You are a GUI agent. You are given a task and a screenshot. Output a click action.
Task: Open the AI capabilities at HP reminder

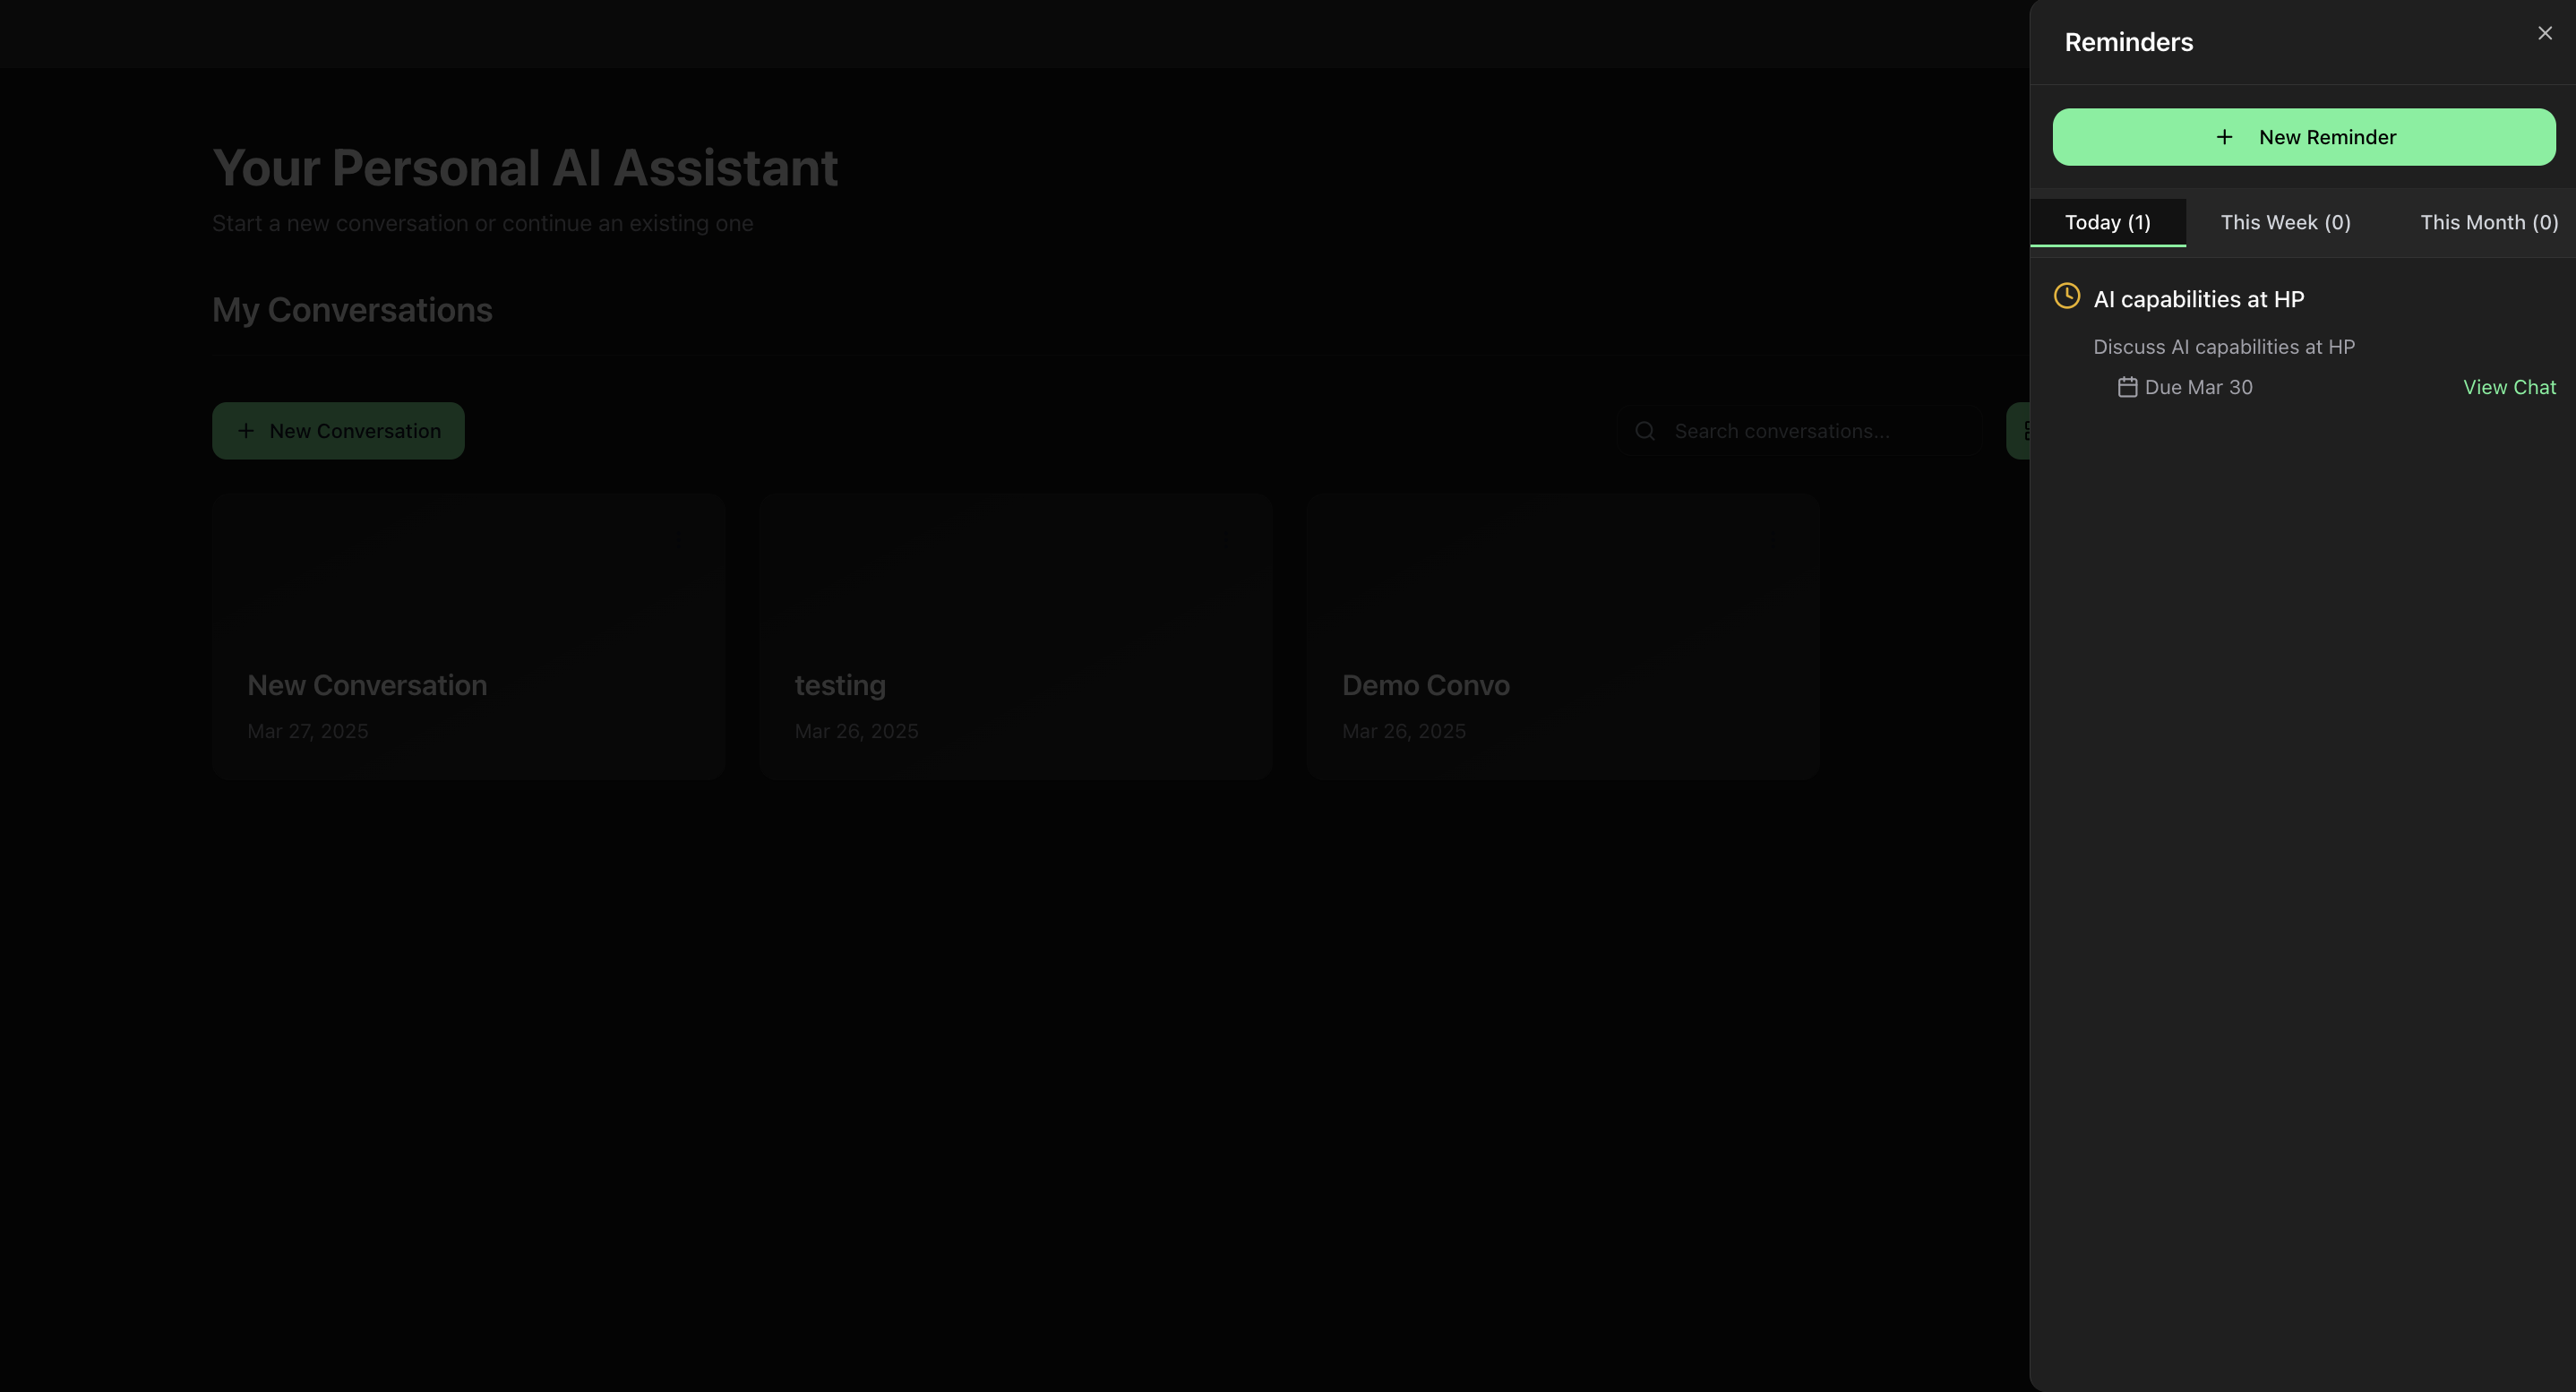click(2198, 299)
